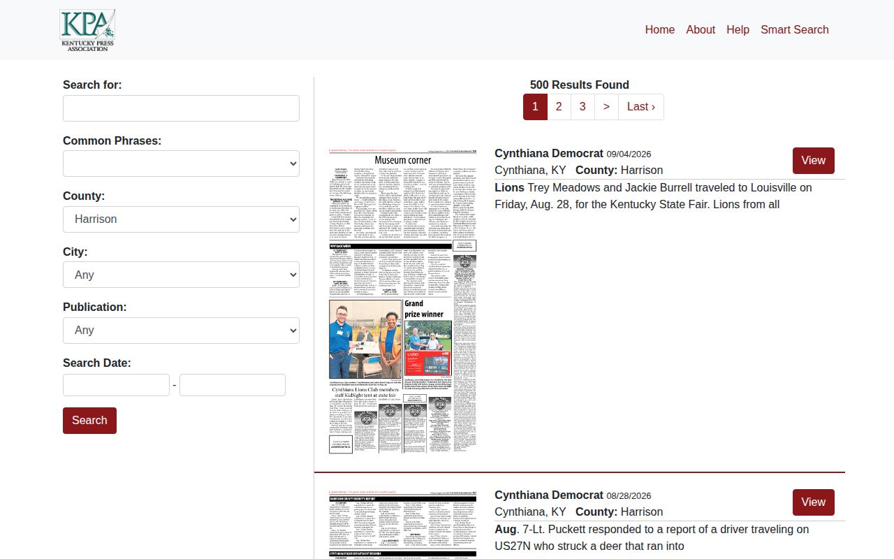Open the Home page link

point(659,29)
